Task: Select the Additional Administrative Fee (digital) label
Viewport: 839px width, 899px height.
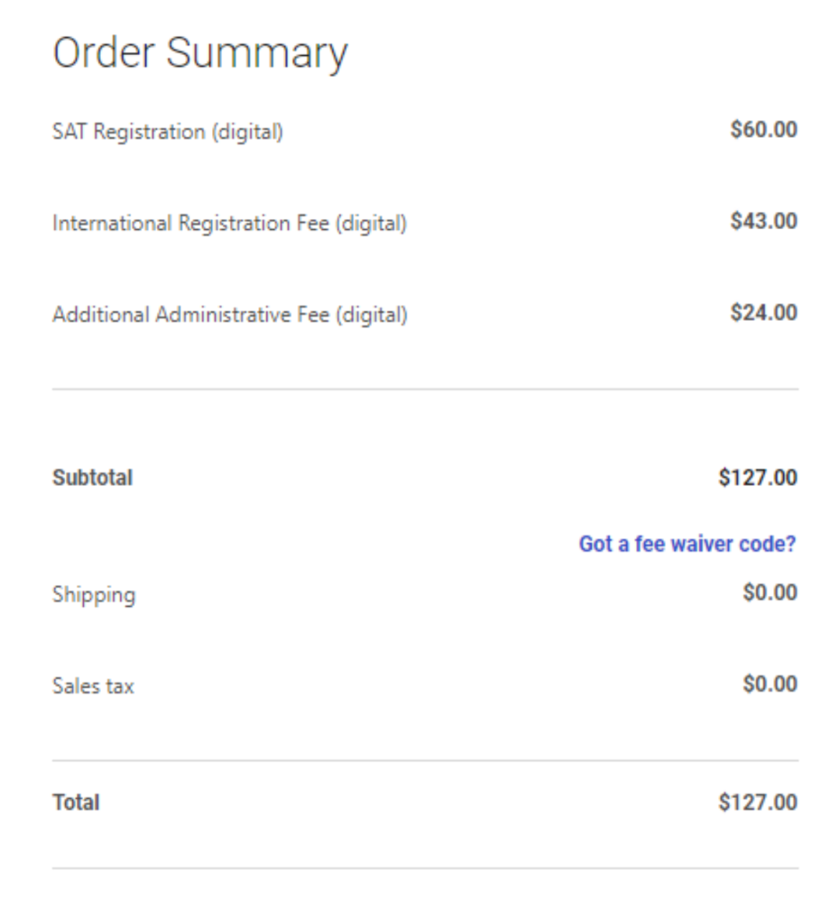Action: [230, 315]
